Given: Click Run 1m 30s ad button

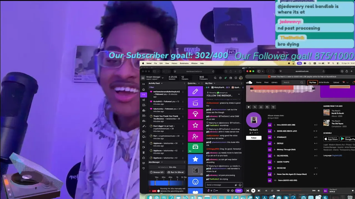Looking at the screenshot, I should 176,172.
